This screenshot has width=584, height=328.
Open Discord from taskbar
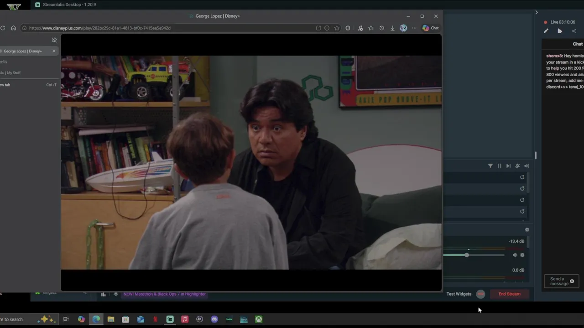[x=214, y=319]
